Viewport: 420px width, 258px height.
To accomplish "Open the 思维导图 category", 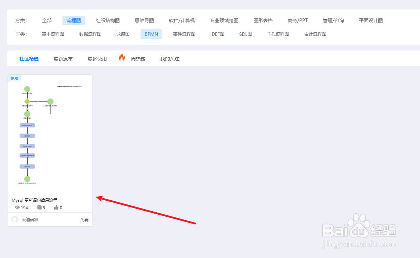I will tap(144, 20).
